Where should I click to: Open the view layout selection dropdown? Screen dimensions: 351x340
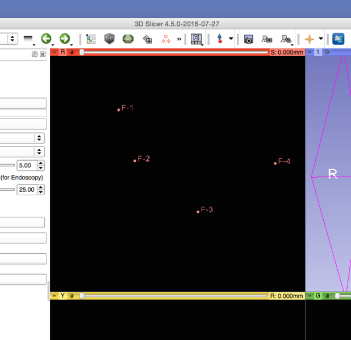tap(197, 39)
